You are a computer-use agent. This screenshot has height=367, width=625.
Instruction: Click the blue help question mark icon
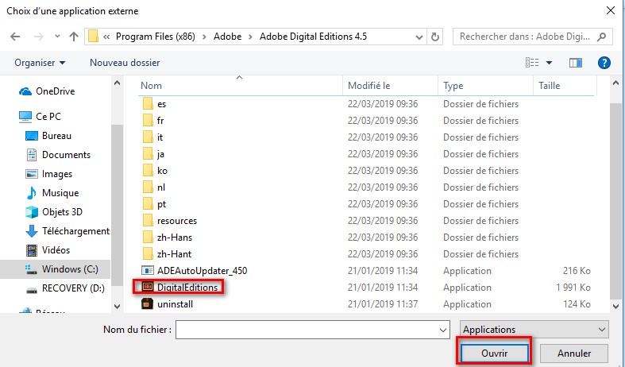pos(604,62)
